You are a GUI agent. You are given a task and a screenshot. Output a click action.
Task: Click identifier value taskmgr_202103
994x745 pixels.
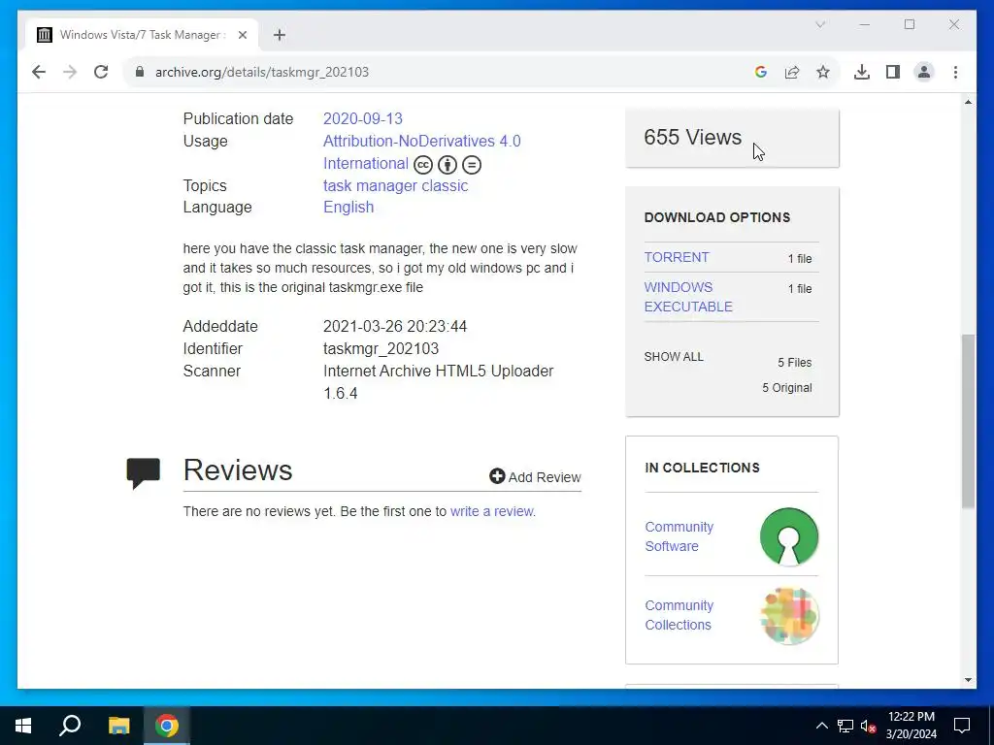pyautogui.click(x=381, y=348)
